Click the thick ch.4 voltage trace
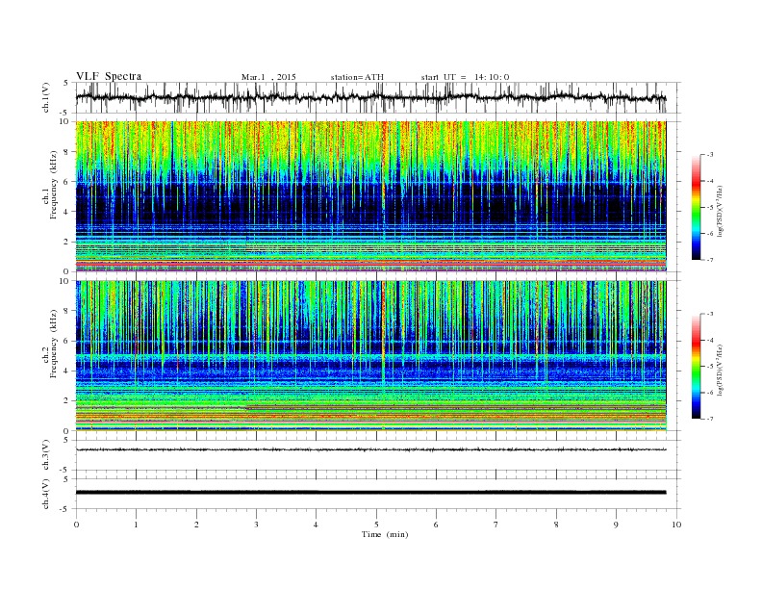 [x=370, y=493]
